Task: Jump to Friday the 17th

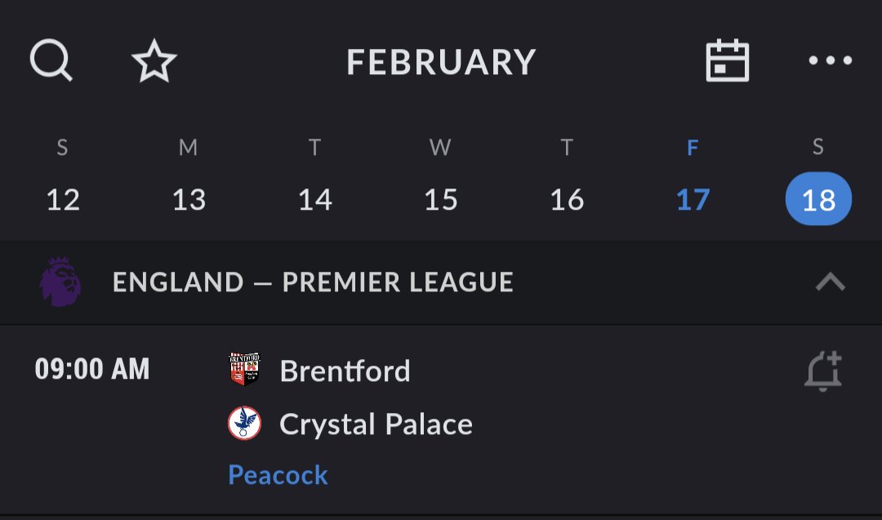Action: coord(693,199)
